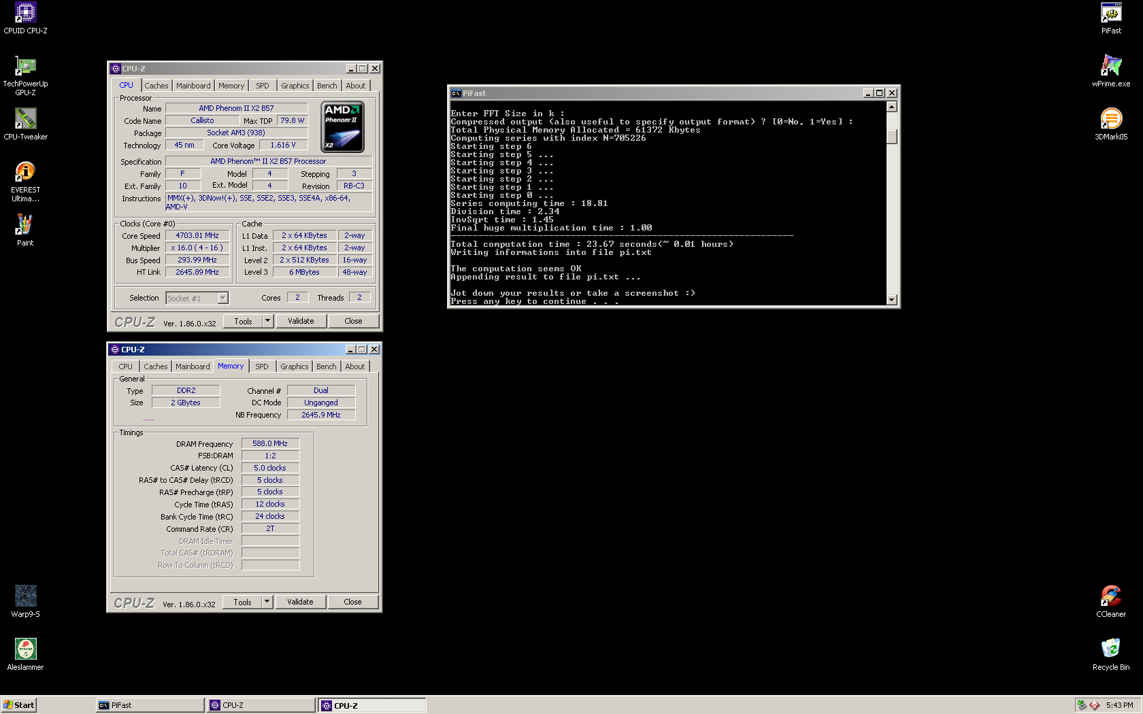Open Memory tab in upper CPU-Z window
Viewport: 1143px width, 714px height.
[231, 86]
